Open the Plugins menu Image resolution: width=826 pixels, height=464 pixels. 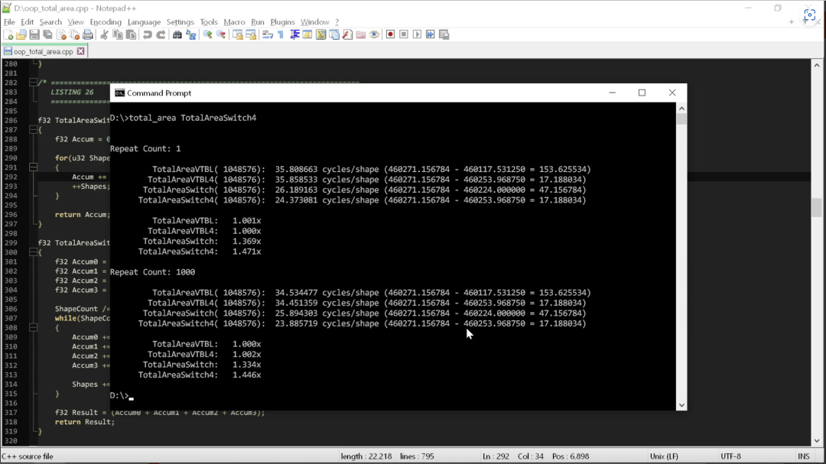pyautogui.click(x=282, y=22)
